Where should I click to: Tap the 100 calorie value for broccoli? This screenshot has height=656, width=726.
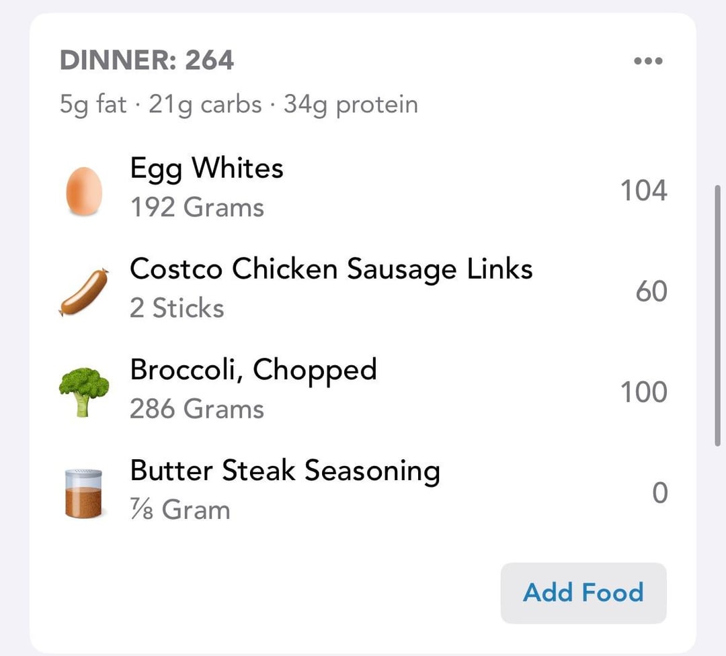click(643, 392)
